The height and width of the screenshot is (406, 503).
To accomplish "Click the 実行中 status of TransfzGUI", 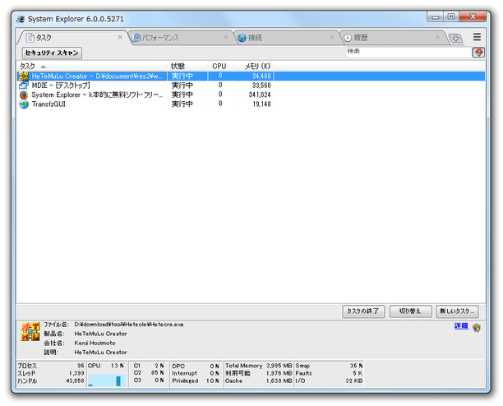I will pos(182,104).
